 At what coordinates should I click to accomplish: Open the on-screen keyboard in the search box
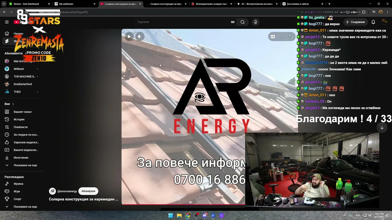tap(233, 22)
